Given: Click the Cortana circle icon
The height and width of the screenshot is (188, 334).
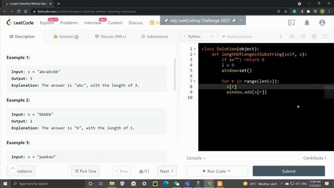Looking at the screenshot, I should pyautogui.click(x=90, y=183).
